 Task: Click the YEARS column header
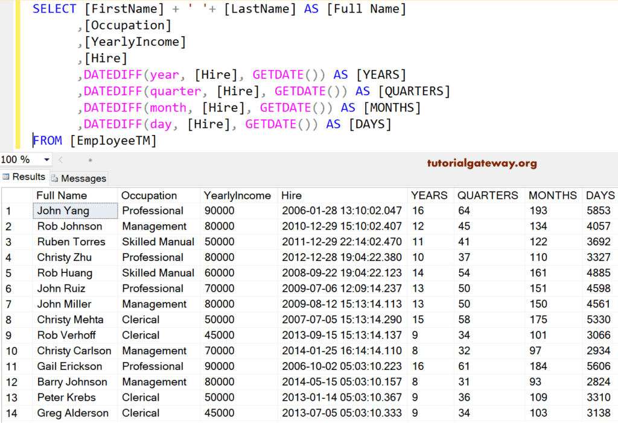(x=429, y=195)
